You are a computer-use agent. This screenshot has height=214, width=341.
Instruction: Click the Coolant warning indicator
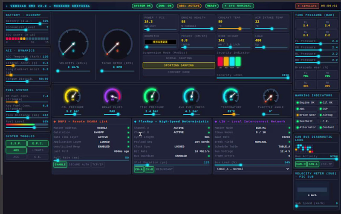pyautogui.click(x=328, y=127)
